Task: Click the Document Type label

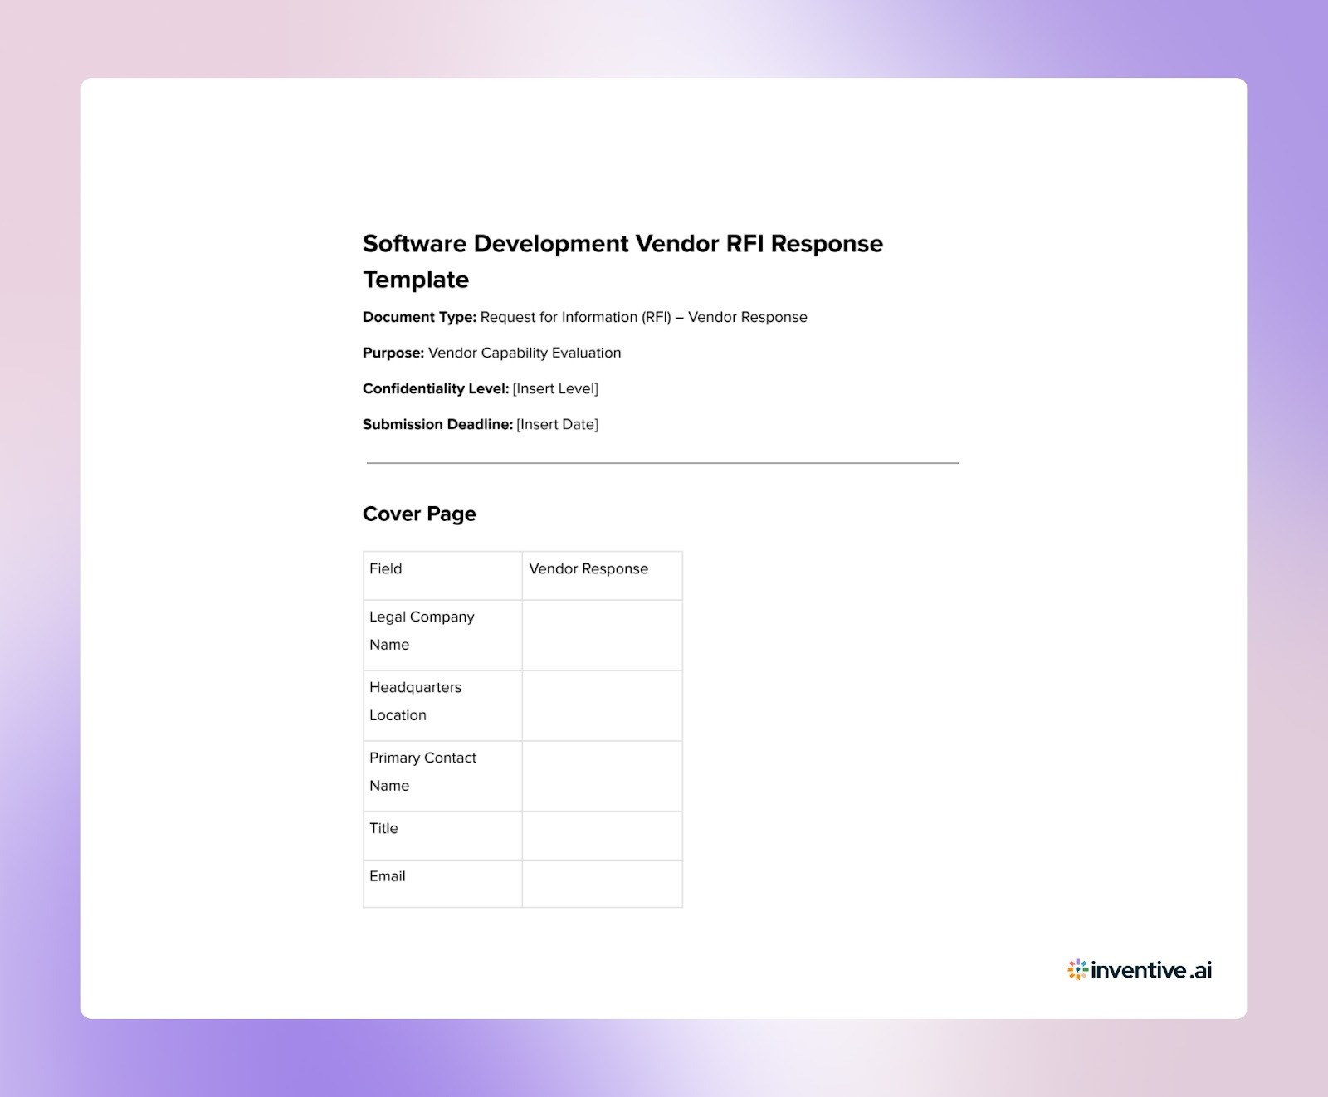Action: tap(419, 317)
